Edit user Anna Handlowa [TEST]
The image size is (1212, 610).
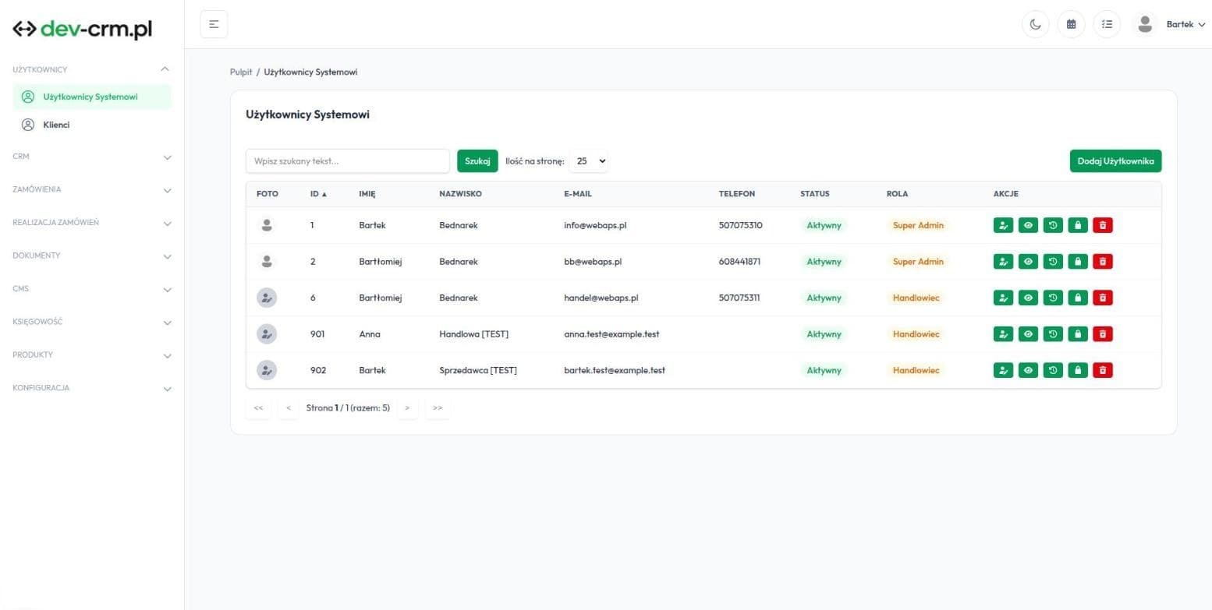point(1003,334)
